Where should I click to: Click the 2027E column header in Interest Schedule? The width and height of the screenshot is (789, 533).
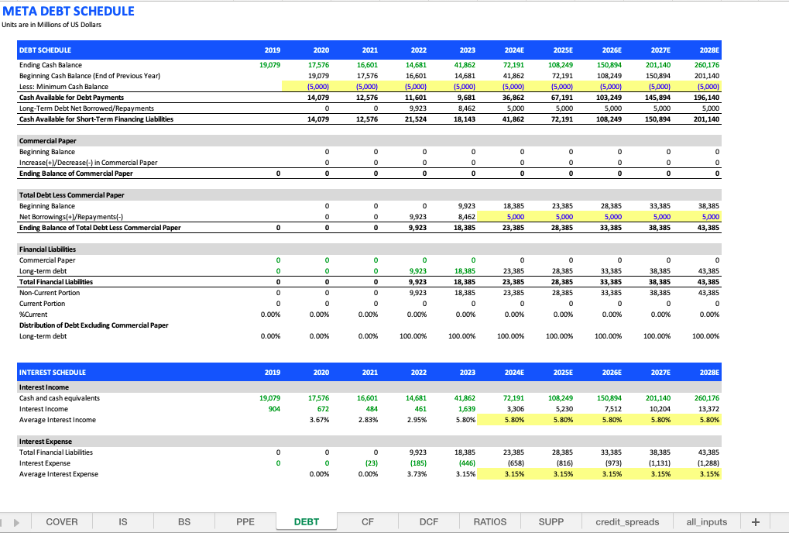[x=660, y=373]
